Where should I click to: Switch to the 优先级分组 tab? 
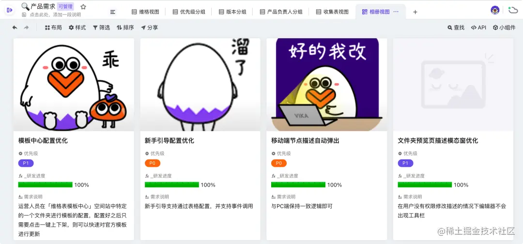tap(189, 12)
